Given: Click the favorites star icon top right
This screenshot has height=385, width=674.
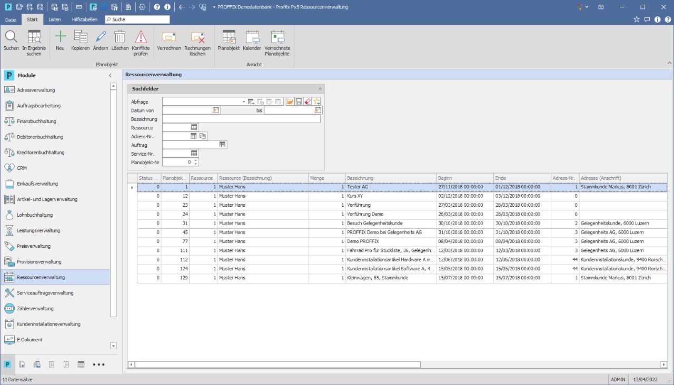Looking at the screenshot, I should point(637,19).
